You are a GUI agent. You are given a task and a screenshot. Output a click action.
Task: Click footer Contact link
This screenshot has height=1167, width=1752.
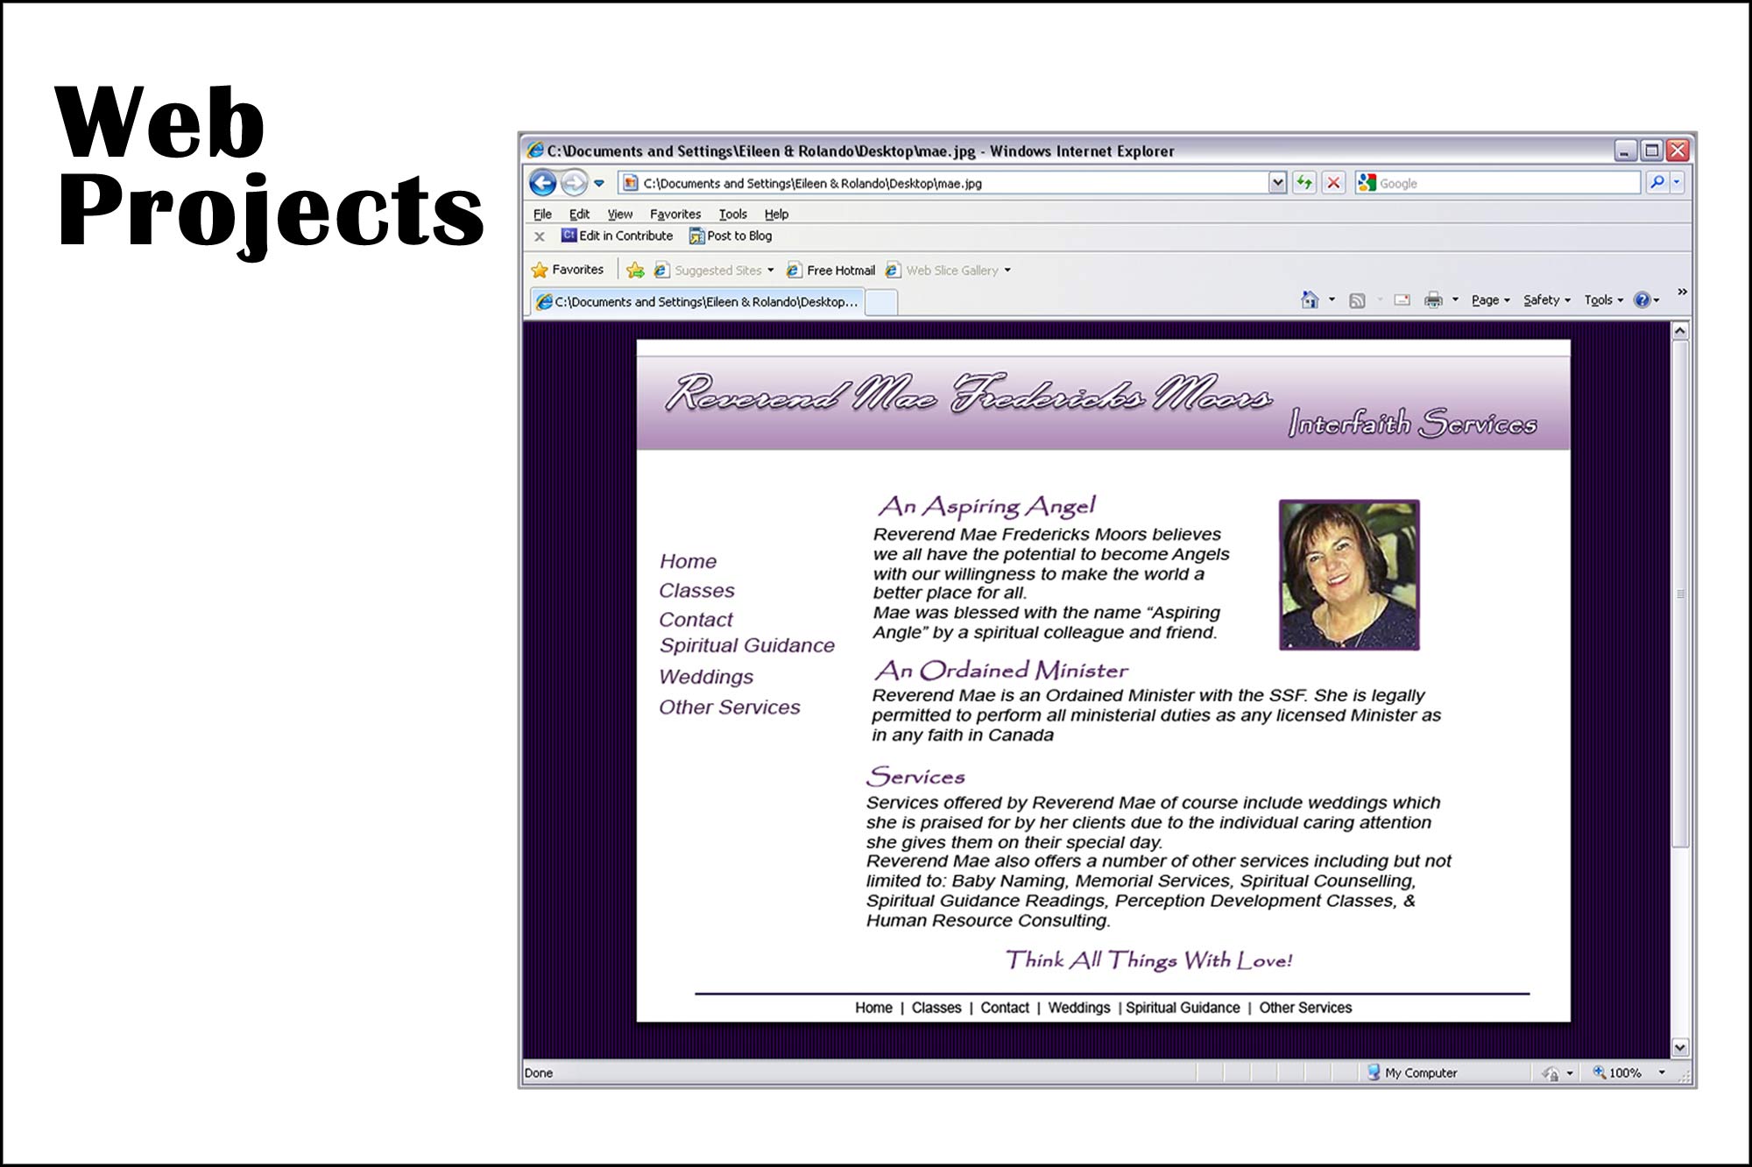(1005, 1008)
